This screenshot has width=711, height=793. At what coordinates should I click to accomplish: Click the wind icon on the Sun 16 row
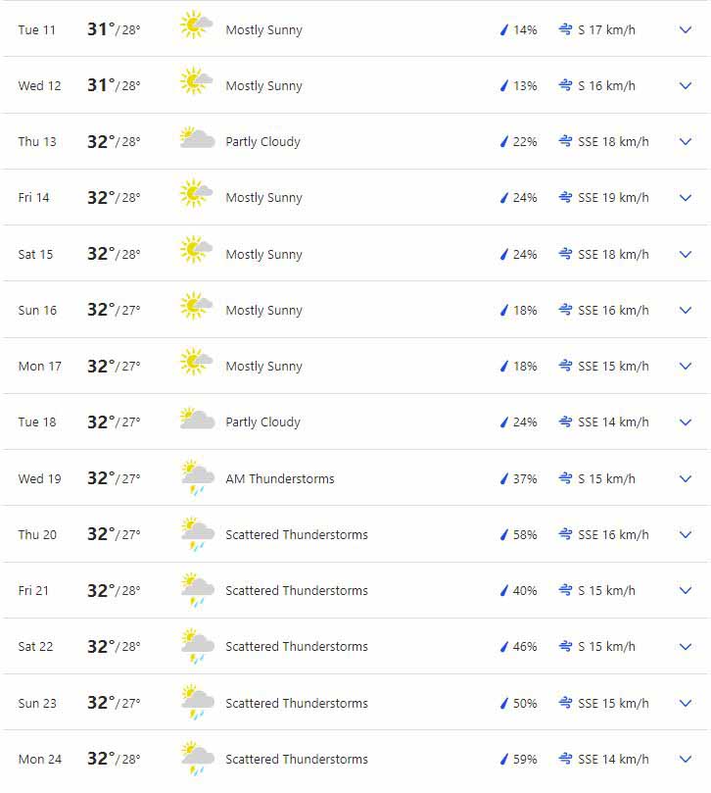click(565, 310)
